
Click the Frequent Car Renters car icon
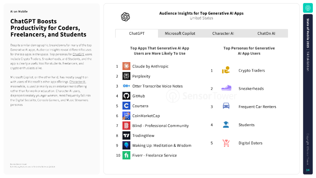[x=226, y=106]
